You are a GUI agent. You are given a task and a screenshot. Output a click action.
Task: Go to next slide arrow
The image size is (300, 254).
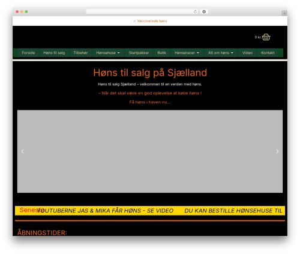point(277,151)
